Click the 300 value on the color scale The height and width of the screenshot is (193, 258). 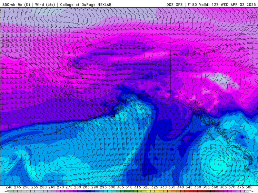pyautogui.click(x=112, y=187)
